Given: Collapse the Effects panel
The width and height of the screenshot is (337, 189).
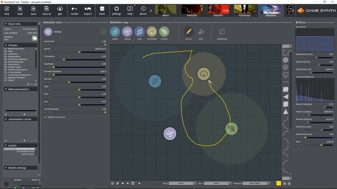Looking at the screenshot, I should (296, 22).
